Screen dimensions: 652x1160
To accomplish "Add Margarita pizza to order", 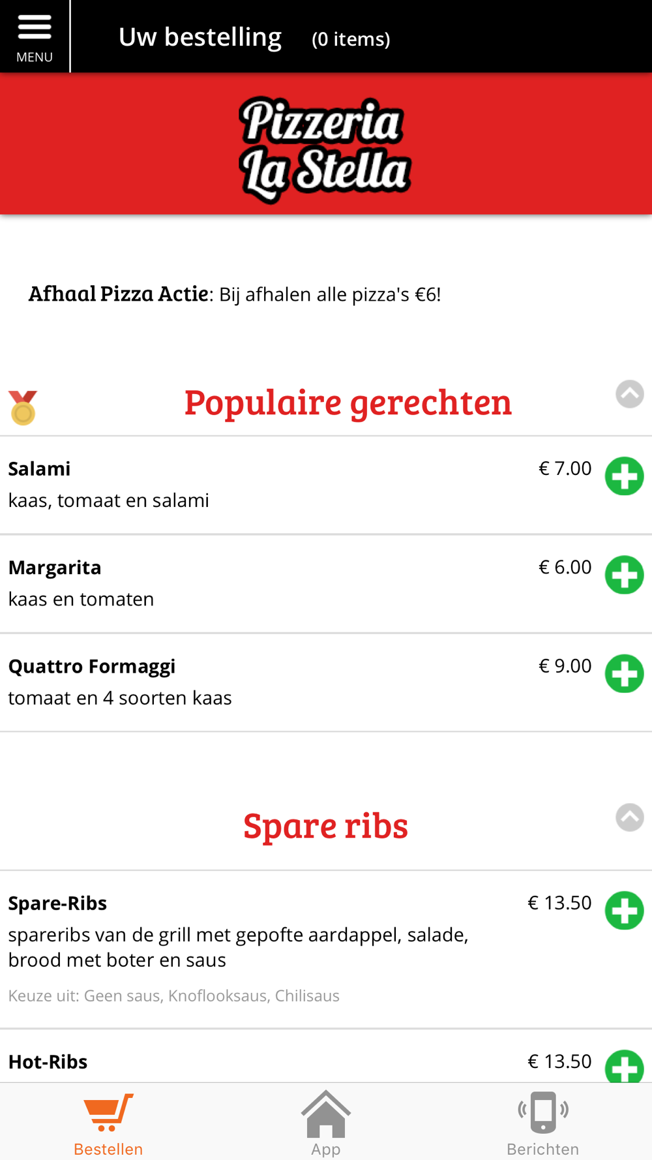I will click(x=624, y=575).
